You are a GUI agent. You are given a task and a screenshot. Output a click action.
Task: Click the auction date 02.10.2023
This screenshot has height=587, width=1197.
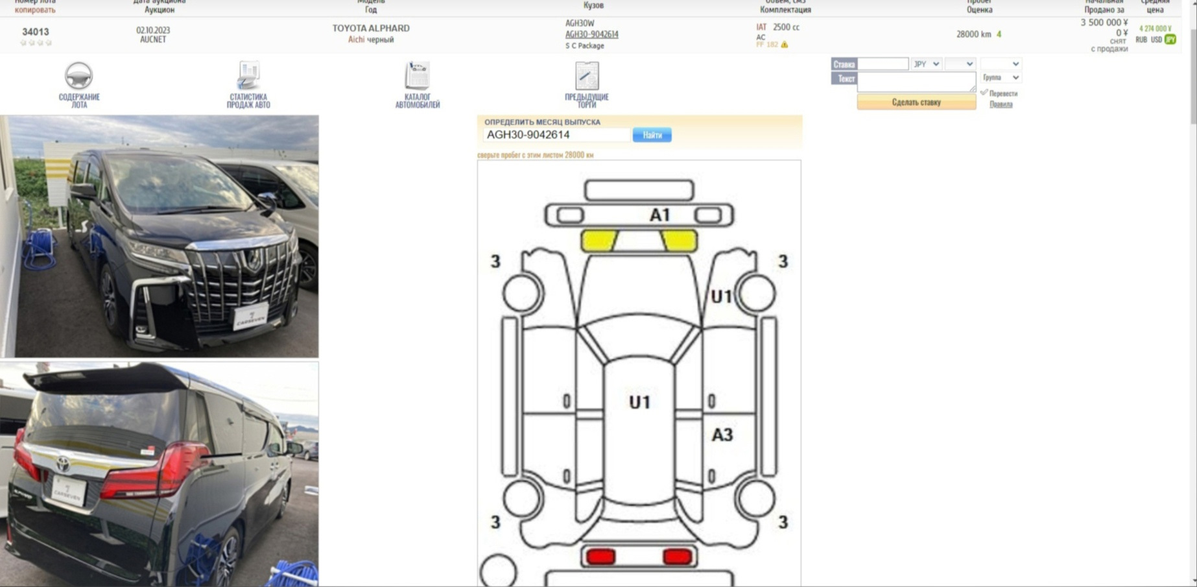[153, 30]
